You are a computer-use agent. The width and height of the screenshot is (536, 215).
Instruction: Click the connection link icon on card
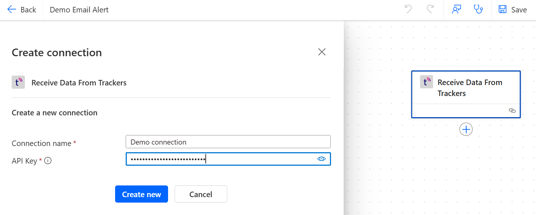pyautogui.click(x=512, y=111)
